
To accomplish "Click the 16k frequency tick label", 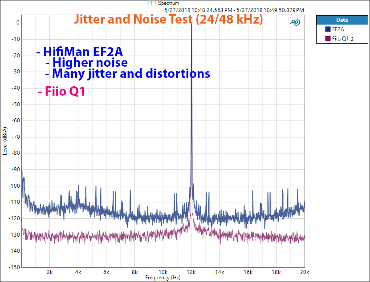I will 248,272.
